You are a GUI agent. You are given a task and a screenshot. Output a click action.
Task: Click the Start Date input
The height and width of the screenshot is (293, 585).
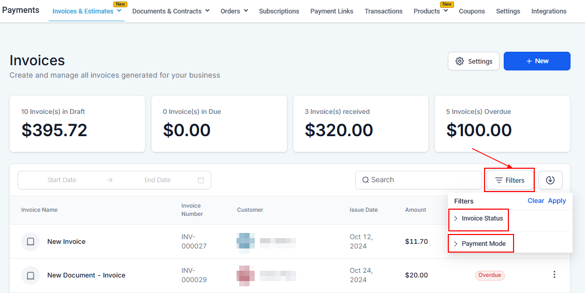coord(62,180)
